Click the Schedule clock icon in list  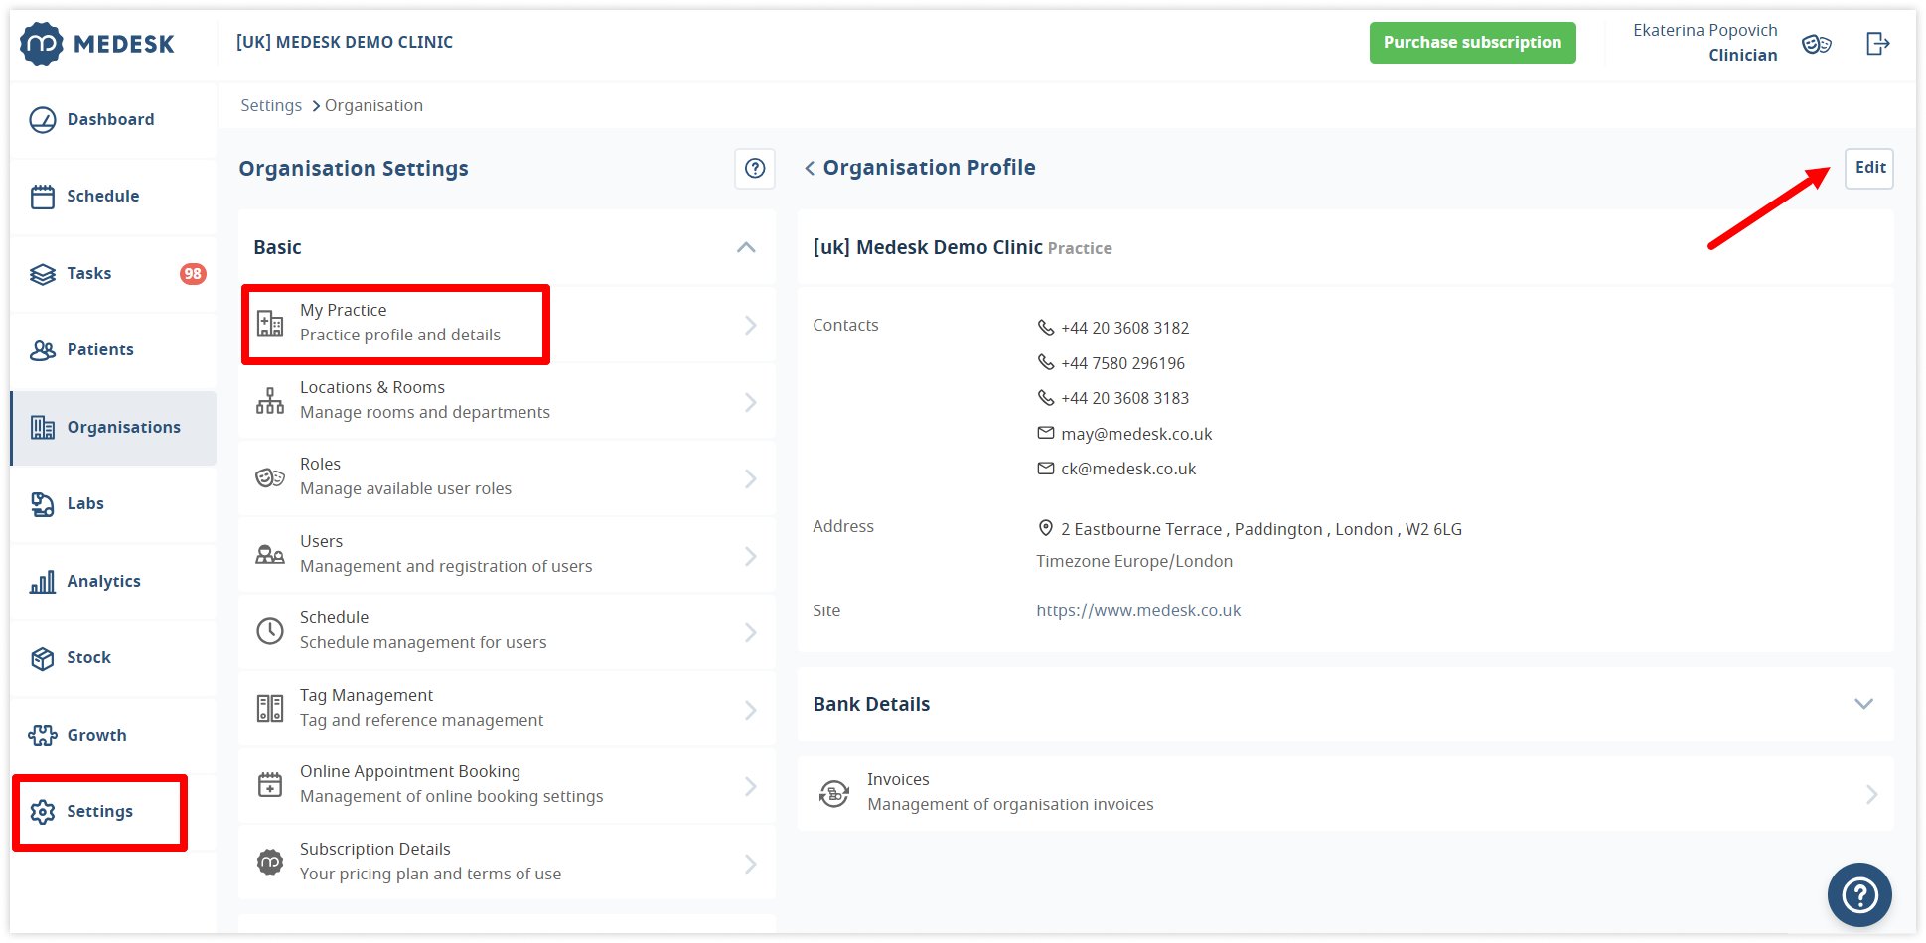270,631
